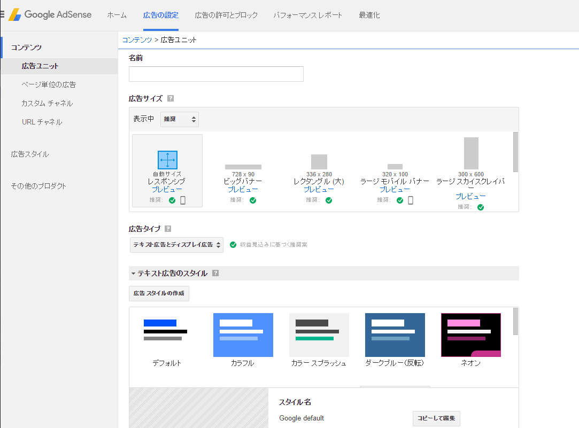
Task: Select the 320 x 100 ラージモバイルバナー size
Action: [395, 167]
